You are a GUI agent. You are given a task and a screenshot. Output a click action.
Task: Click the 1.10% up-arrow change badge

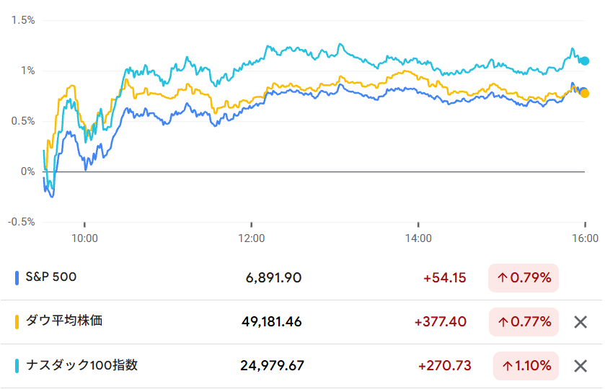point(526,366)
